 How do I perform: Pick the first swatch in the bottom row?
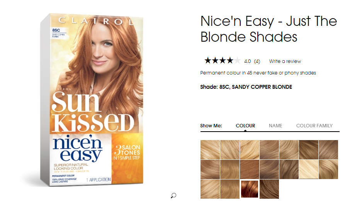(210, 189)
